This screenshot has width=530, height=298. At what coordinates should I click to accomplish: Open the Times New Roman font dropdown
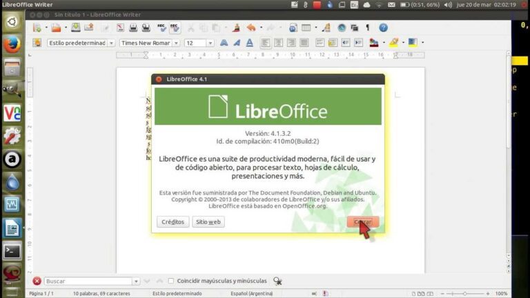(176, 43)
